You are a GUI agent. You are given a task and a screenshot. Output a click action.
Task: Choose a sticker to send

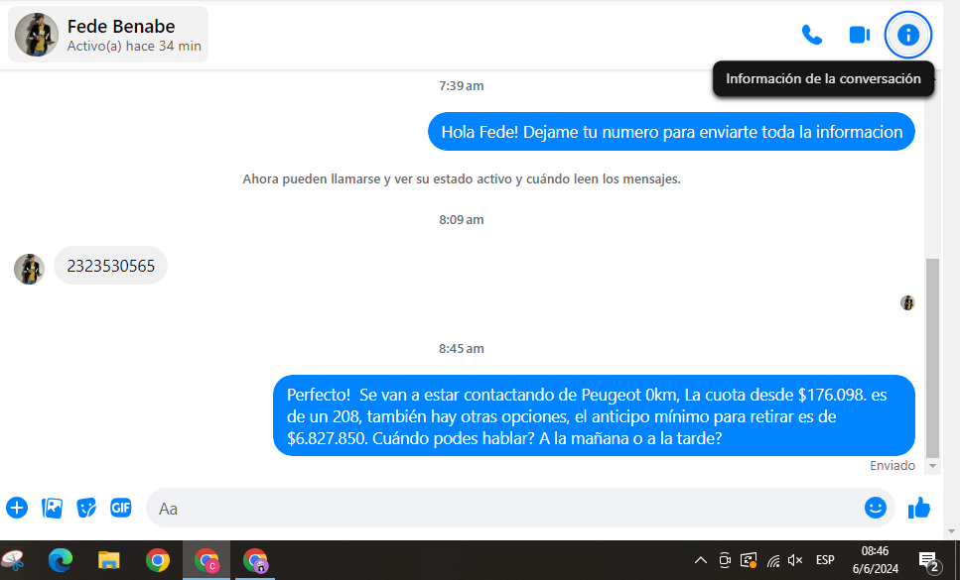click(x=86, y=508)
